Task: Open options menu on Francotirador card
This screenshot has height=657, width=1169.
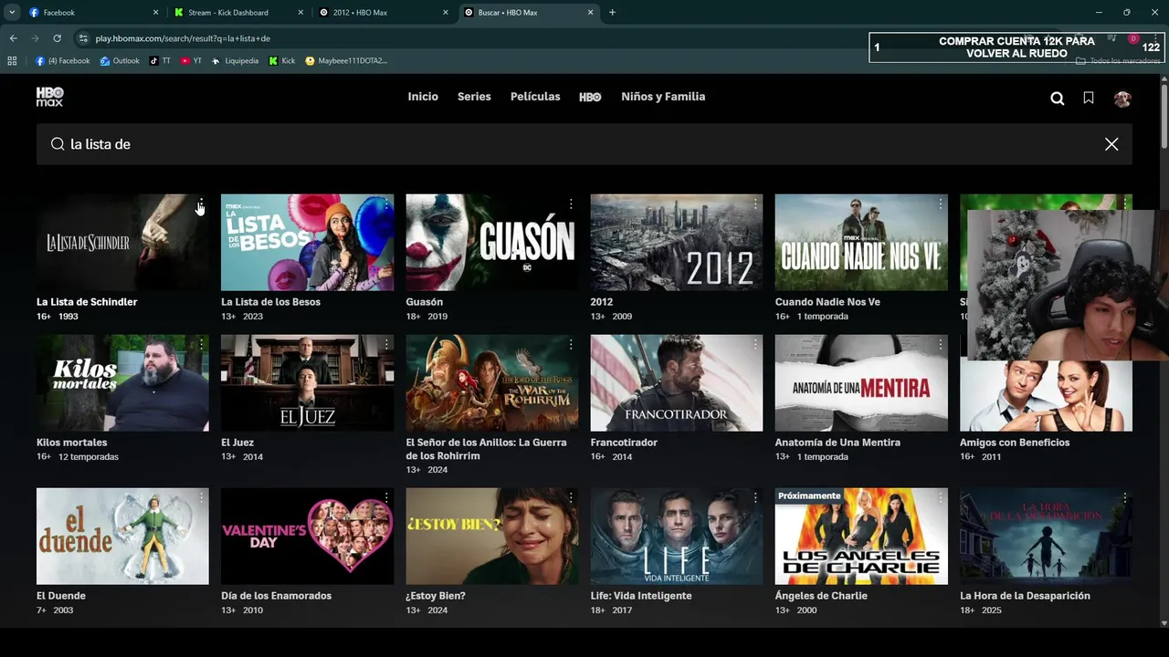Action: 755,345
